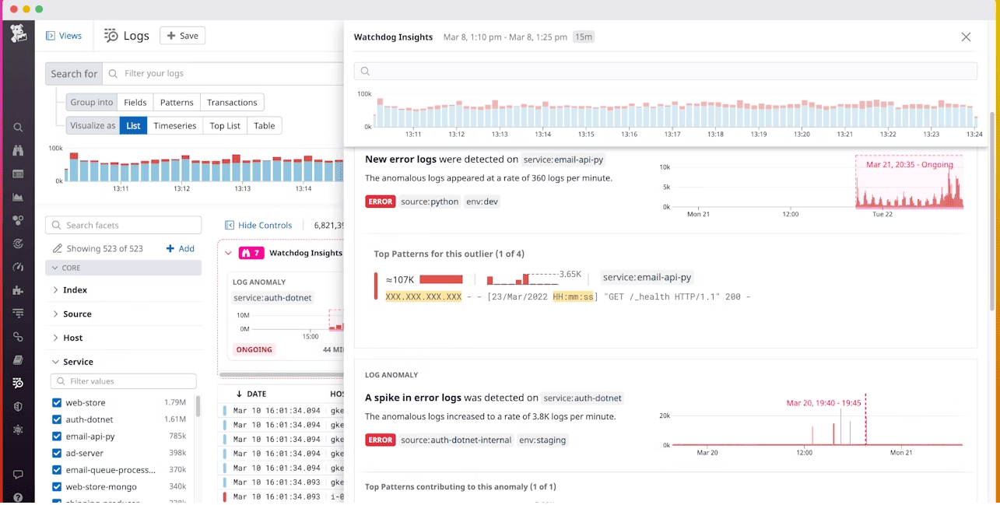Click the magnifier icon in Filter your logs
1000x505 pixels.
coord(114,73)
